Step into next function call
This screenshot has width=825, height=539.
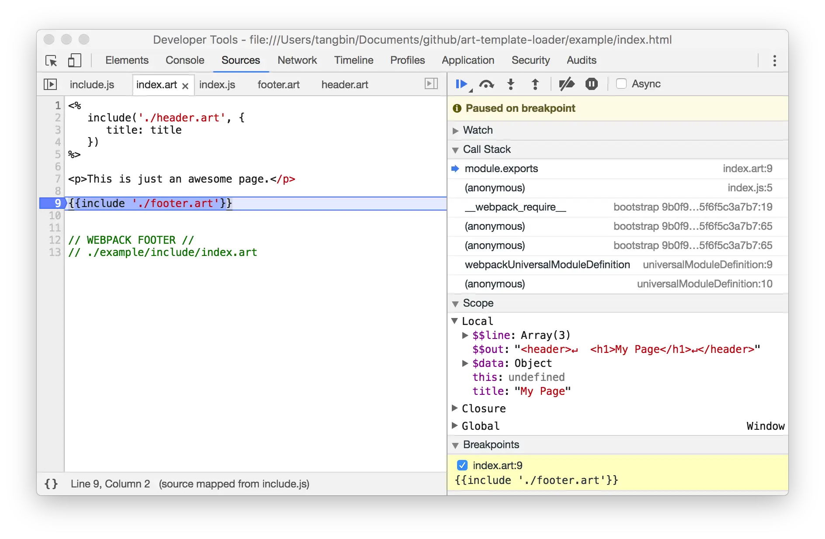[510, 84]
